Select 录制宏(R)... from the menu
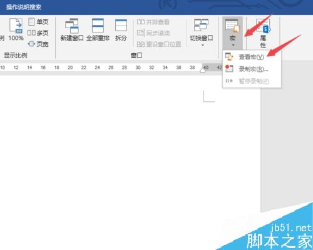Viewport: 313px width, 250px height. click(x=252, y=69)
